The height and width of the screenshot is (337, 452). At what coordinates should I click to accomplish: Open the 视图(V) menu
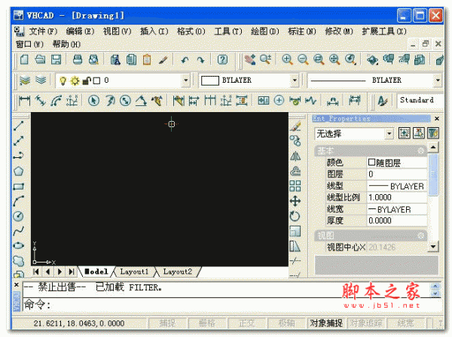coord(117,32)
